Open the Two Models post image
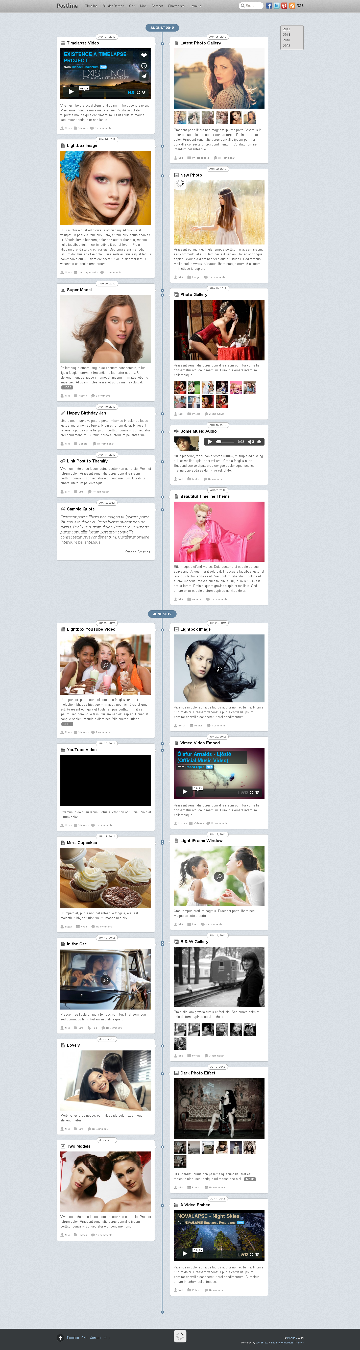Viewport: 360px width, 1350px height. (x=105, y=1182)
